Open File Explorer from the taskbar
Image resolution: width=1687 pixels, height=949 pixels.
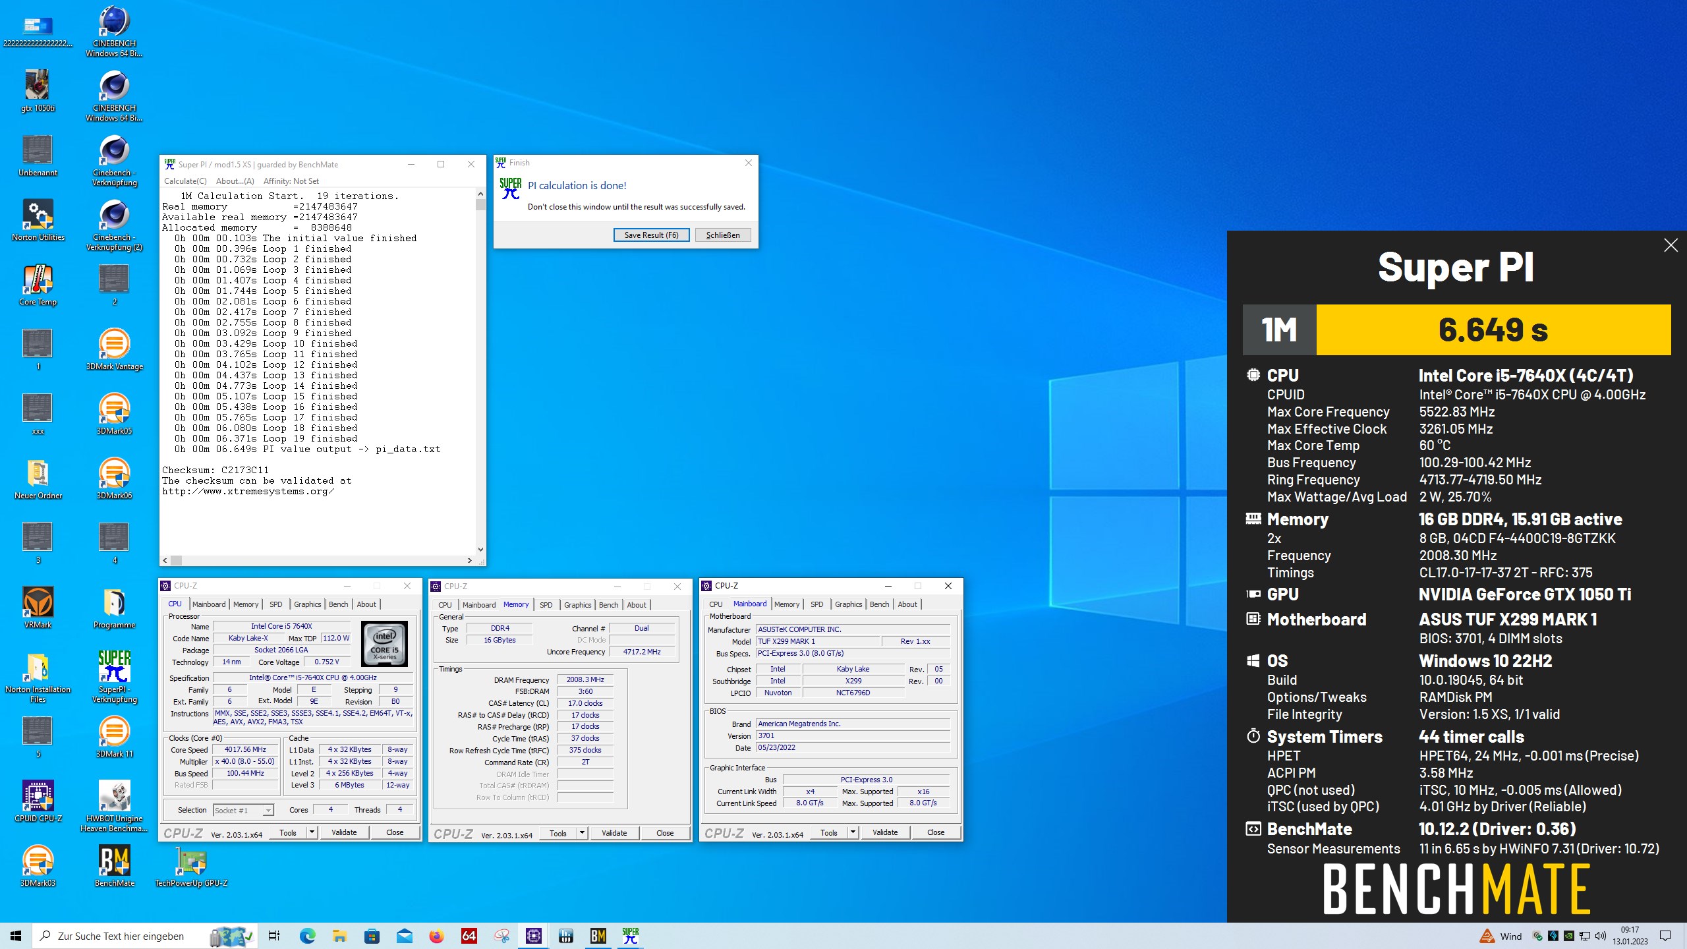(x=339, y=936)
